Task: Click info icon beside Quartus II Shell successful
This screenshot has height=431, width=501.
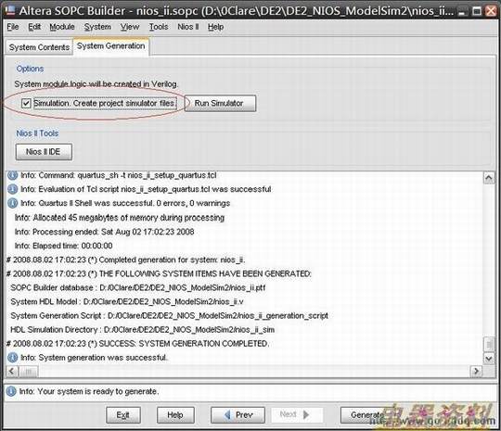Action: click(x=12, y=203)
